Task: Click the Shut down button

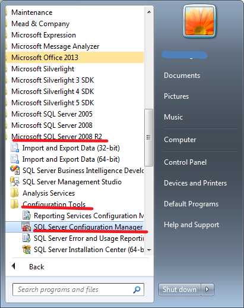Action: click(180, 290)
